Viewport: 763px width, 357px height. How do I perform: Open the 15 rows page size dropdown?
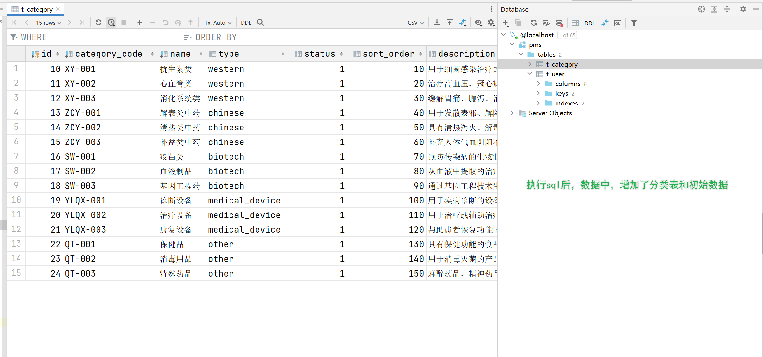[x=48, y=22]
